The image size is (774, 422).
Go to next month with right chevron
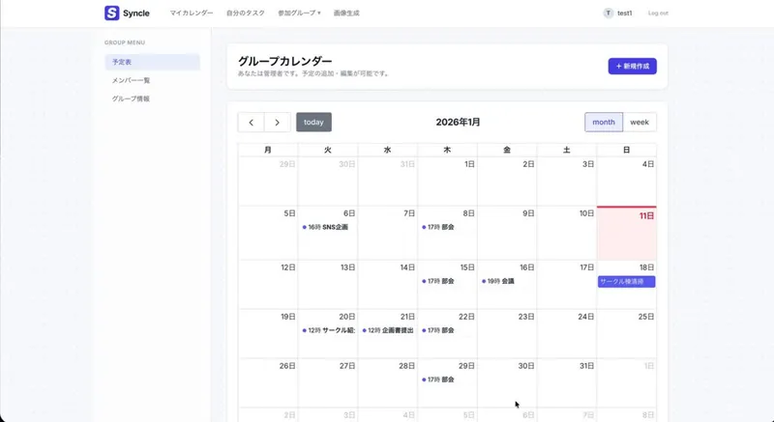tap(277, 122)
